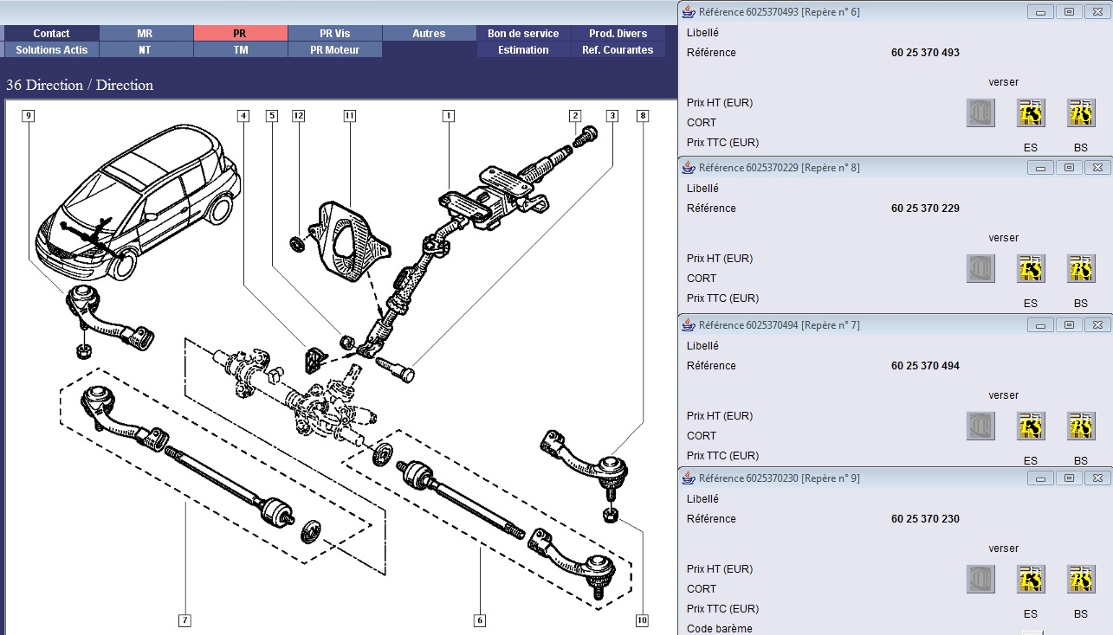Click BS icon in Repère n° 6 window
The width and height of the screenshot is (1113, 635).
click(x=1081, y=113)
